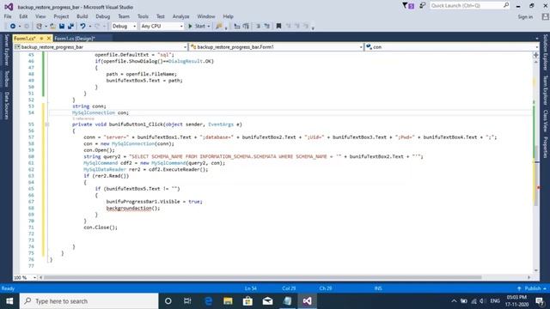Screen dimensions: 550x309
Task: Close the Form1.cs tab
Action: tap(49, 38)
